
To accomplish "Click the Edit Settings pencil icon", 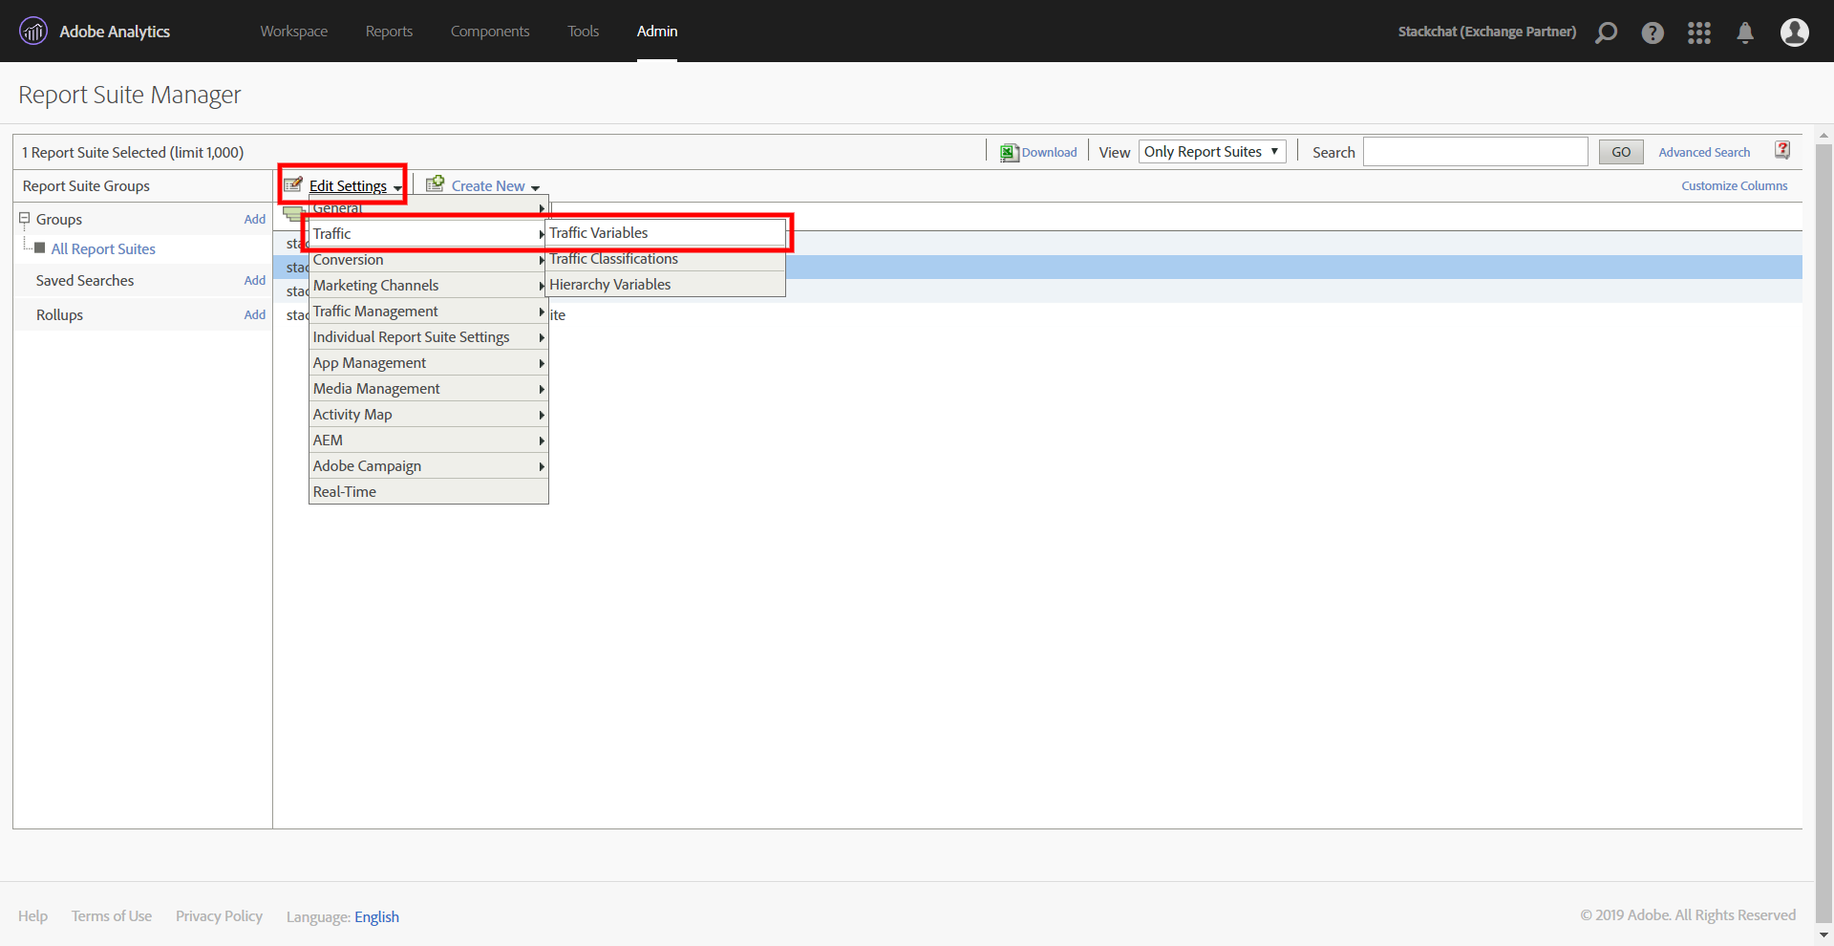I will [x=293, y=184].
